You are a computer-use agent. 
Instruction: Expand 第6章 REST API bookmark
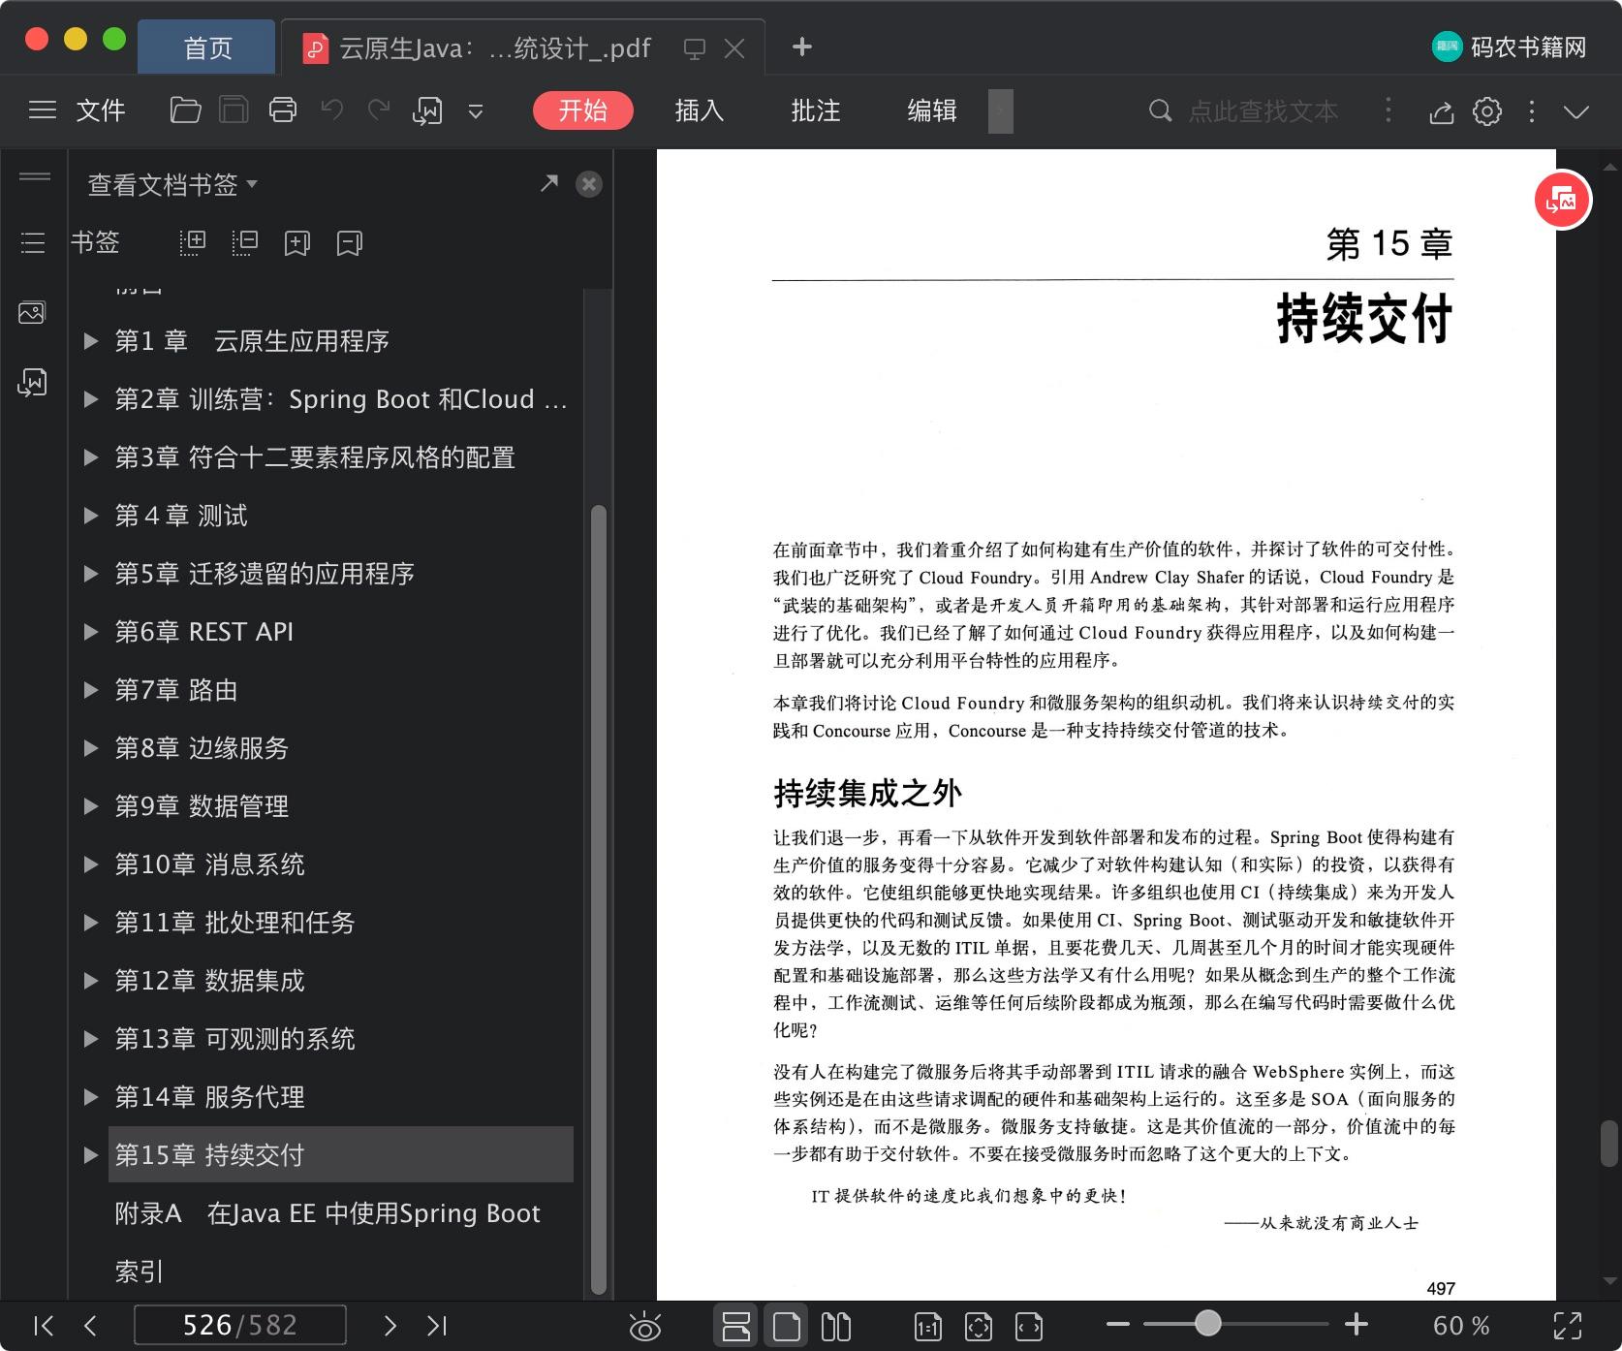pos(91,632)
